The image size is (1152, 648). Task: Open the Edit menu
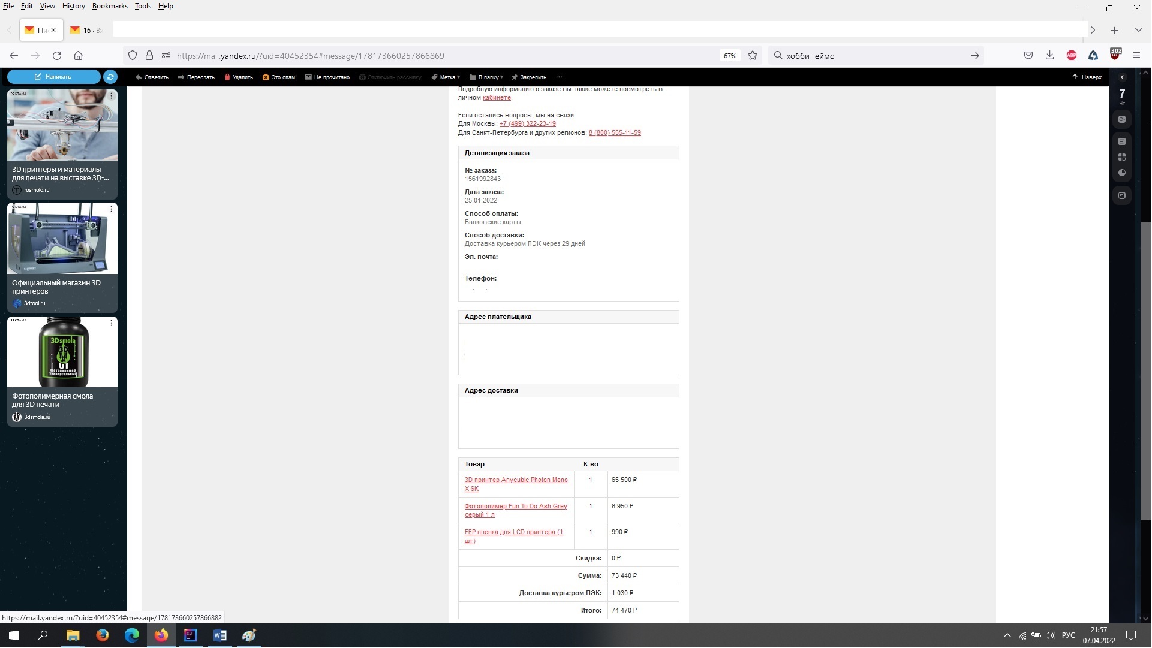[x=27, y=6]
